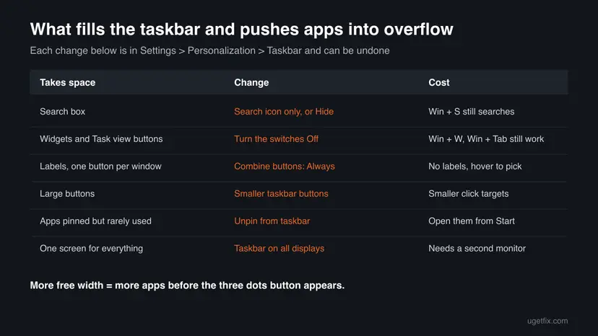Click 'Combine buttons: Always' entry
598x336 pixels.
point(284,167)
